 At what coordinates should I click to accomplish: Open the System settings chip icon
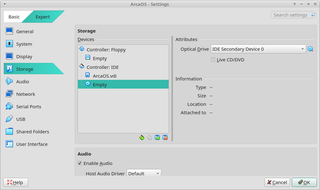pos(9,44)
